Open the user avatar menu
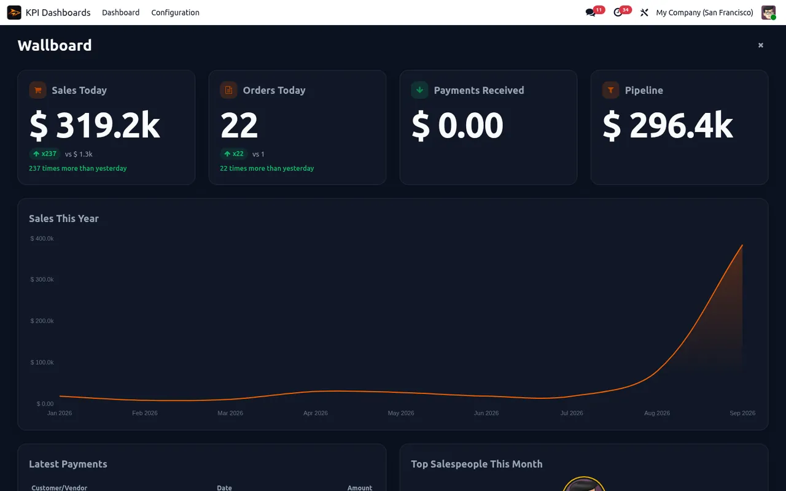The height and width of the screenshot is (491, 786). coord(769,12)
